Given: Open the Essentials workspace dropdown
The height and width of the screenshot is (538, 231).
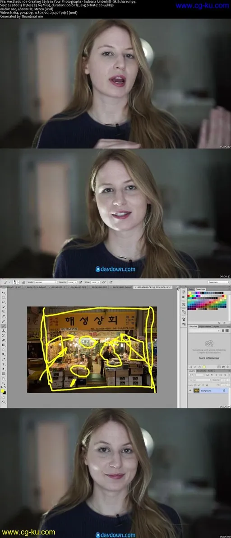Looking at the screenshot, I should tap(218, 282).
